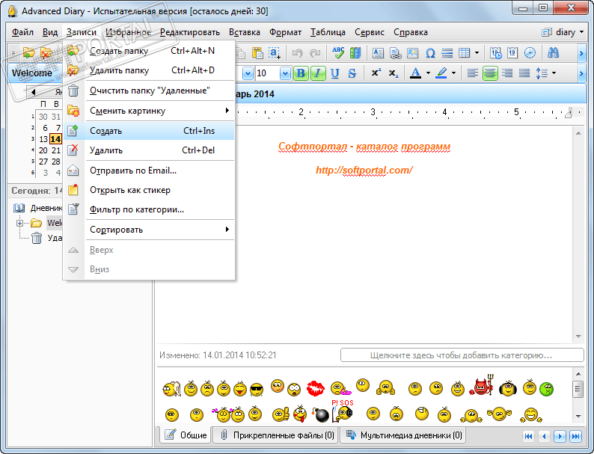This screenshot has width=594, height=454.
Task: Toggle Italic formatting off
Action: (x=318, y=73)
